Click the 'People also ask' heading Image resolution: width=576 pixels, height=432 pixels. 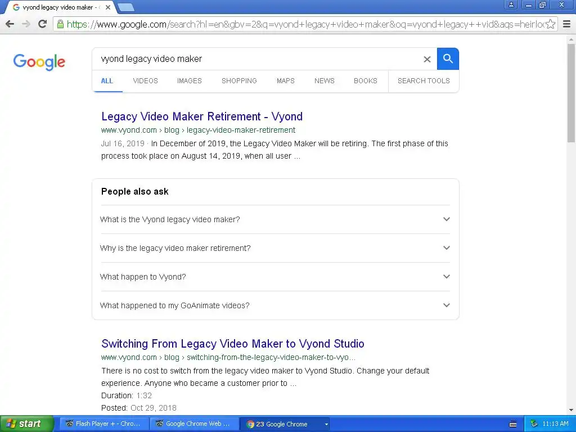click(135, 192)
